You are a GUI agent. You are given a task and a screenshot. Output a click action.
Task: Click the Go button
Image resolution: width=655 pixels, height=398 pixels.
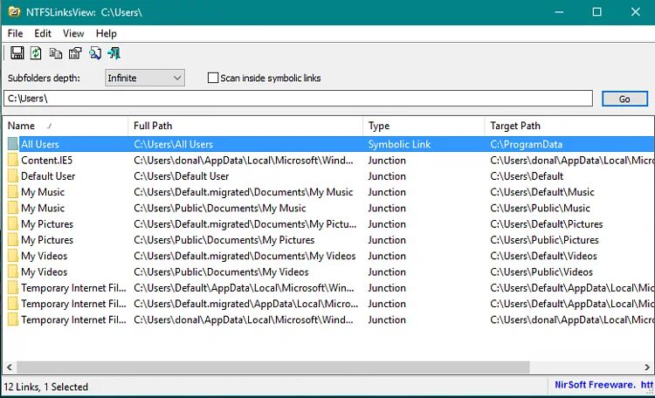pyautogui.click(x=624, y=99)
